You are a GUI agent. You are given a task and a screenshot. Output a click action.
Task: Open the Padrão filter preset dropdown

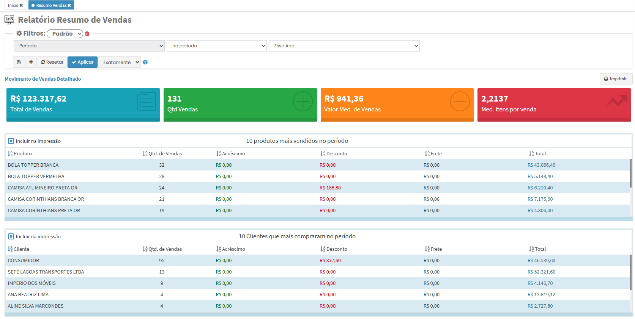tap(65, 34)
